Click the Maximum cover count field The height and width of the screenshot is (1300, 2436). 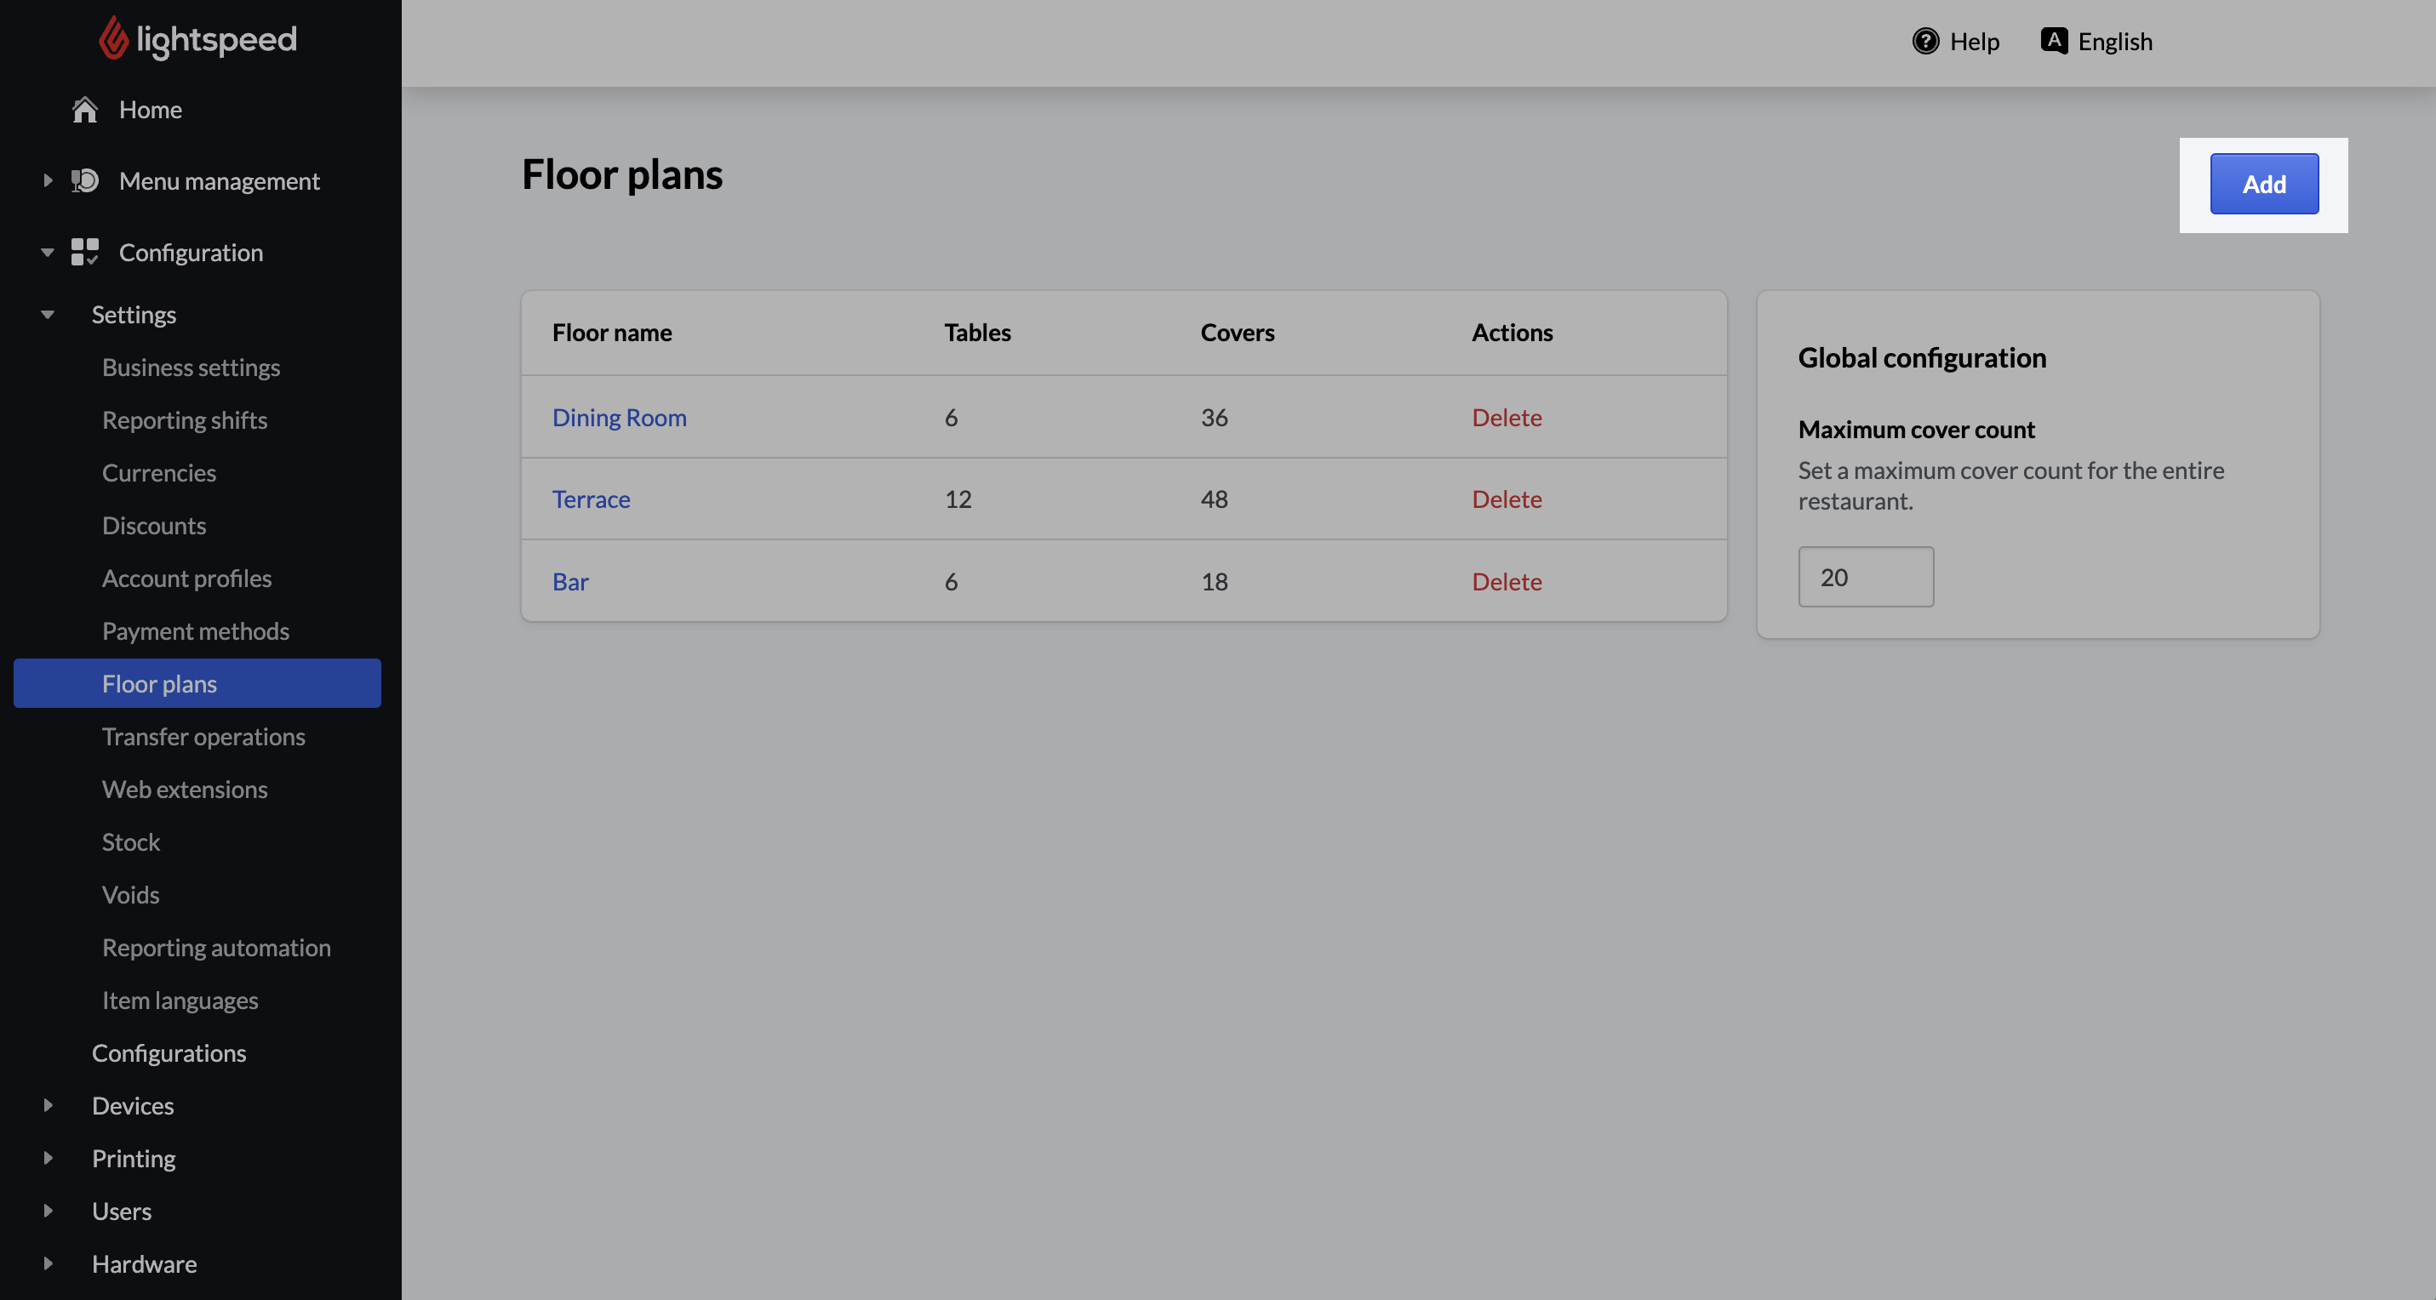(1865, 577)
